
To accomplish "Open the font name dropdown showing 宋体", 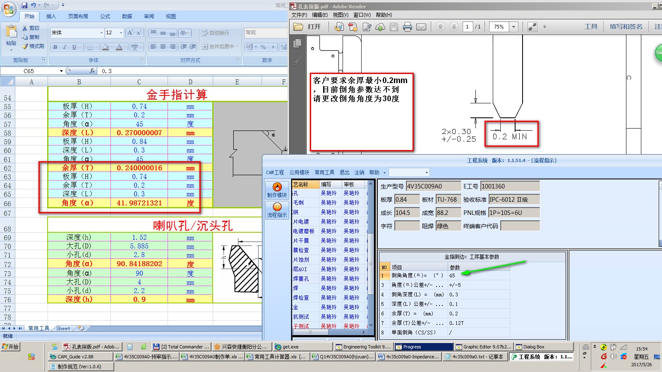I will click(101, 33).
